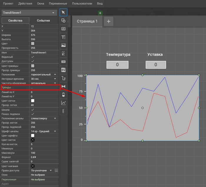
Task: Select the text label tool
Action: (63, 37)
